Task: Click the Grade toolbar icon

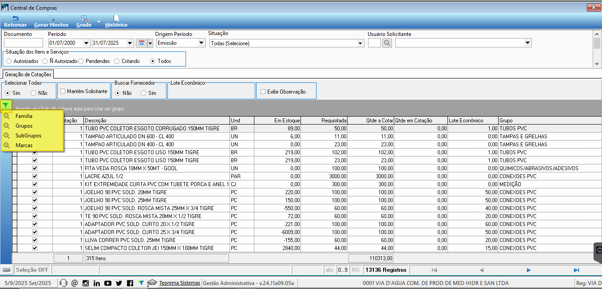Action: tap(84, 18)
